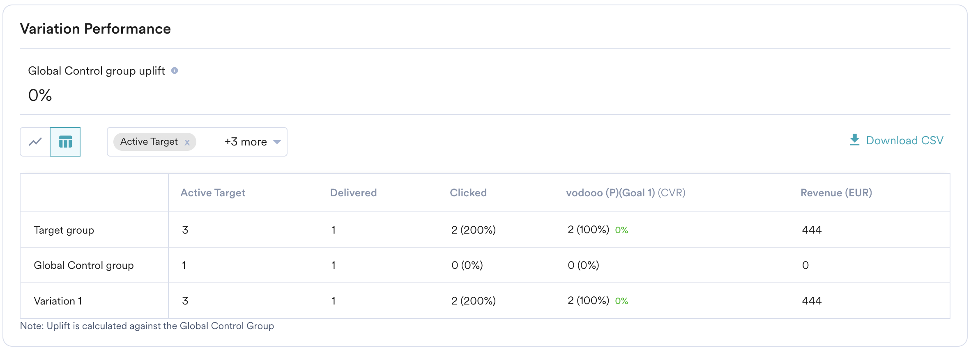This screenshot has height=350, width=971.
Task: Open the Global Control group uplift info tooltip
Action: pyautogui.click(x=176, y=70)
